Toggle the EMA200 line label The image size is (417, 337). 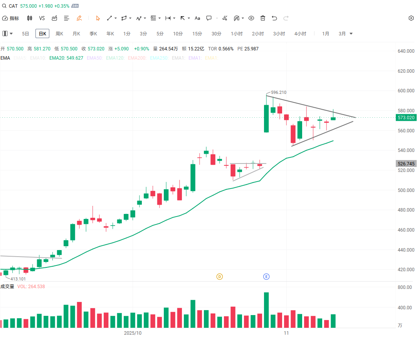point(137,58)
